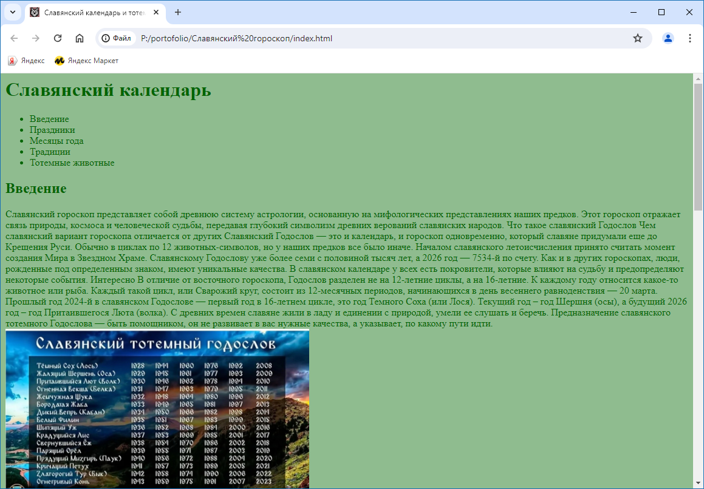Screen dimensions: 704x489
Task: Open the Яндекс bookmark
Action: (26, 61)
